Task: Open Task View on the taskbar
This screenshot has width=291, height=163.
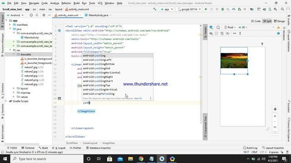Action: pyautogui.click(x=99, y=159)
